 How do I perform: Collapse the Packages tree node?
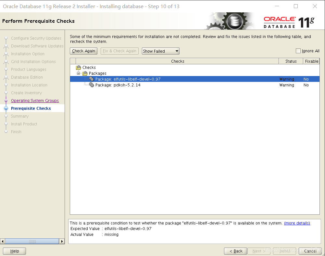click(x=78, y=73)
